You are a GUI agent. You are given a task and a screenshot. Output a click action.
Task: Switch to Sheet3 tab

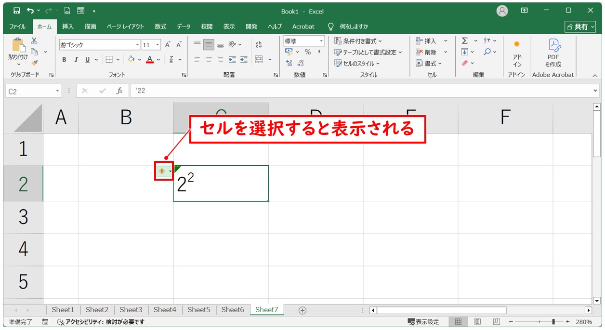click(131, 310)
